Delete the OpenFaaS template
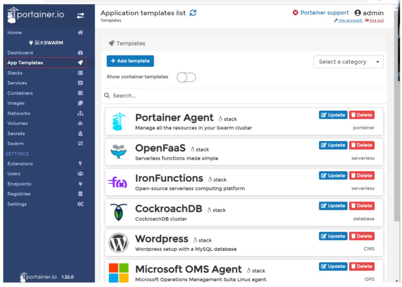The image size is (402, 287). 362,145
